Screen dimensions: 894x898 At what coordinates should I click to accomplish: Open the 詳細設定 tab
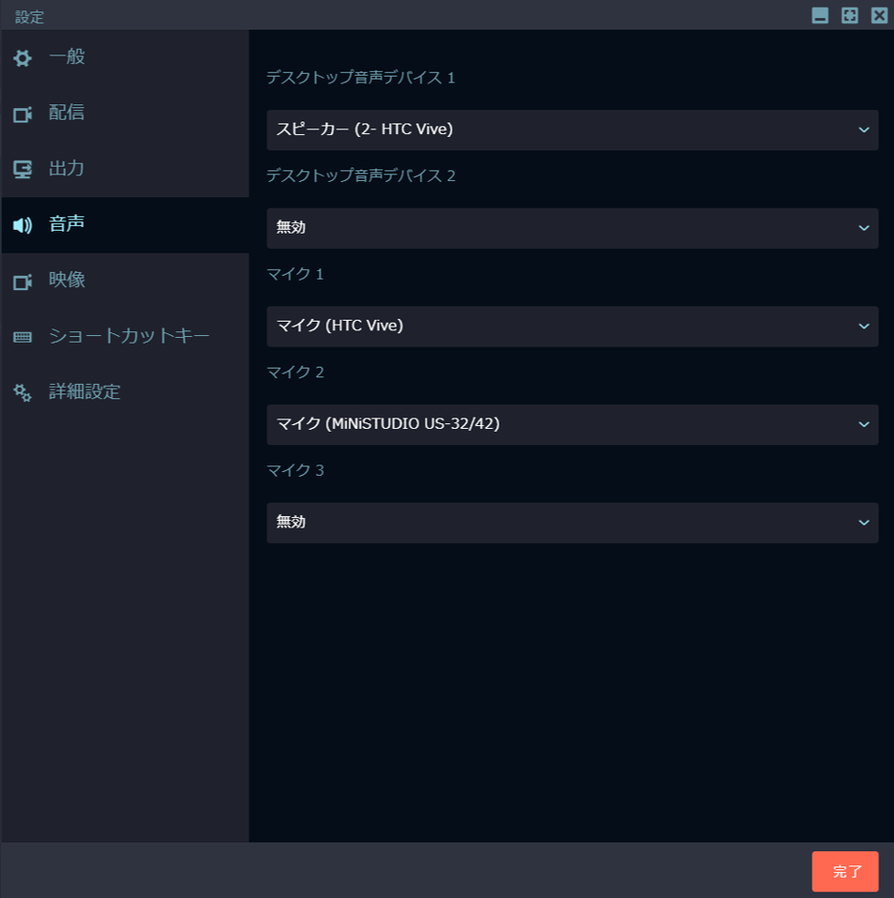[124, 392]
